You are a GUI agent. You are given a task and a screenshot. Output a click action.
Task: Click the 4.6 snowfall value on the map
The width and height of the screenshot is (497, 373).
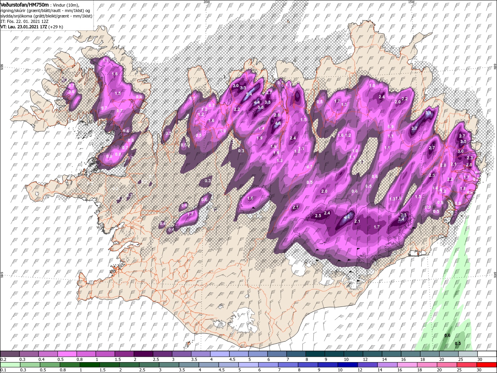pos(278,124)
